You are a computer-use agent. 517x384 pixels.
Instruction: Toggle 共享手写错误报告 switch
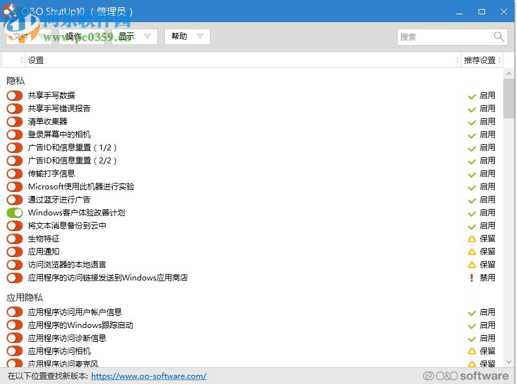pos(14,109)
